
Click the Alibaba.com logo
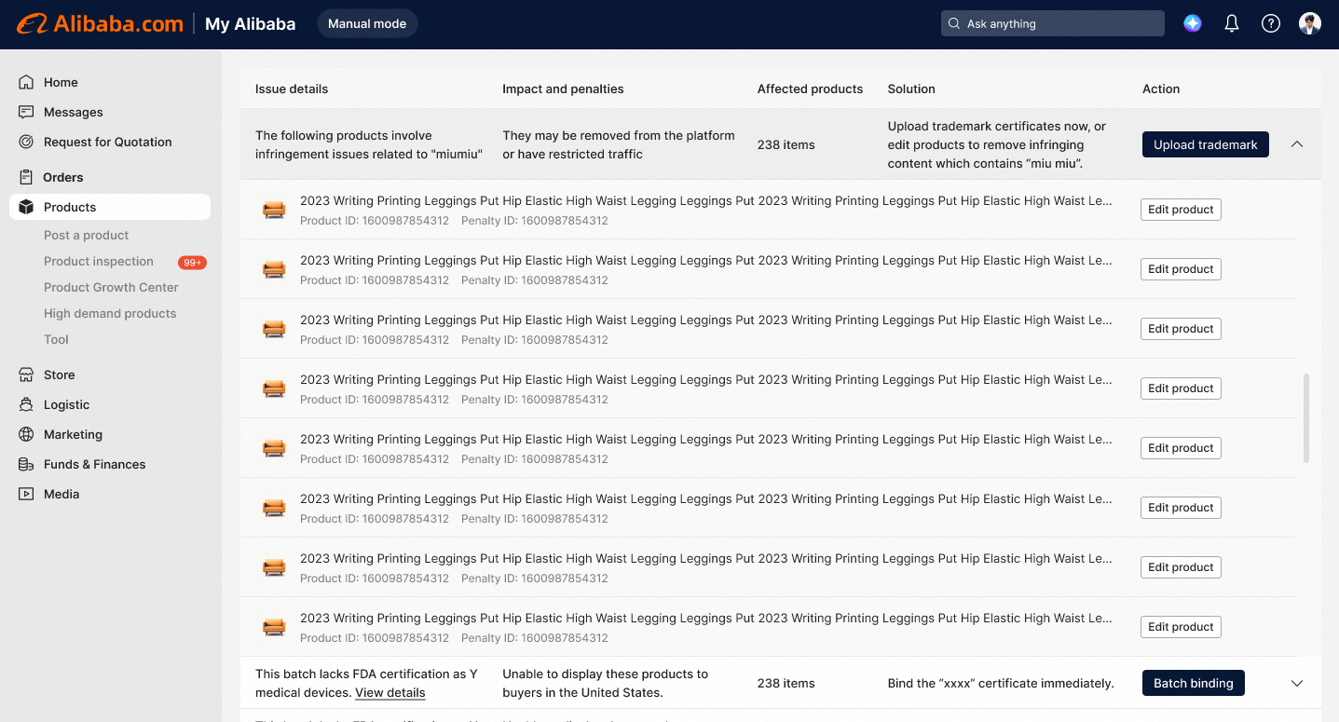(100, 24)
